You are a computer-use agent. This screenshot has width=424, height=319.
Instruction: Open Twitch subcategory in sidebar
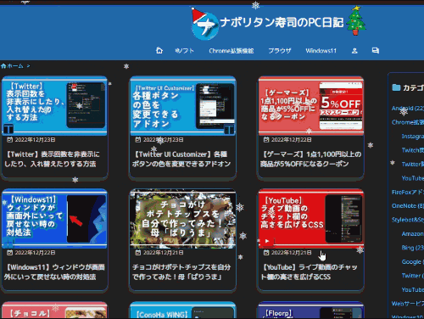point(413,150)
